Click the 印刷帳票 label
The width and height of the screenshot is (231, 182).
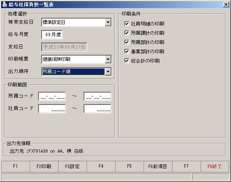(x=18, y=59)
